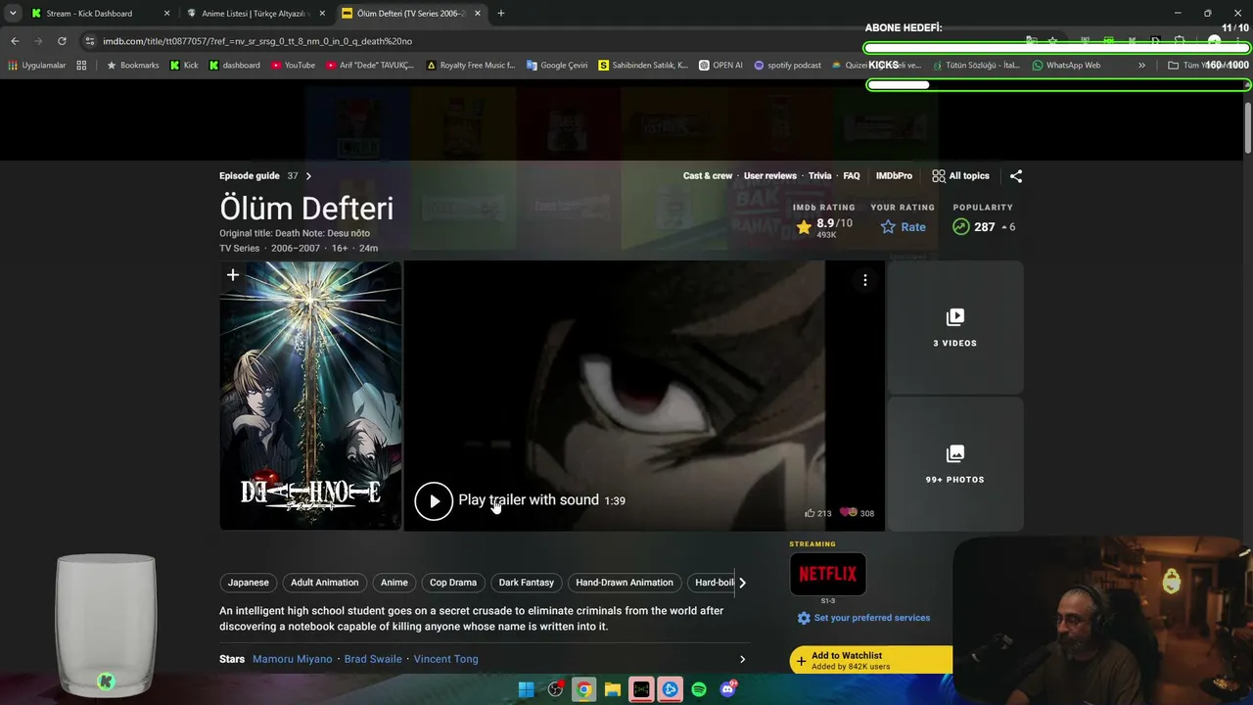Select the Cop Drama chip
Image resolution: width=1253 pixels, height=705 pixels.
tap(453, 583)
